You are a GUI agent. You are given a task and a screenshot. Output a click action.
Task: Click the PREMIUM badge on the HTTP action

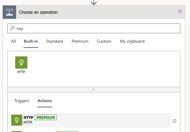pyautogui.click(x=46, y=117)
